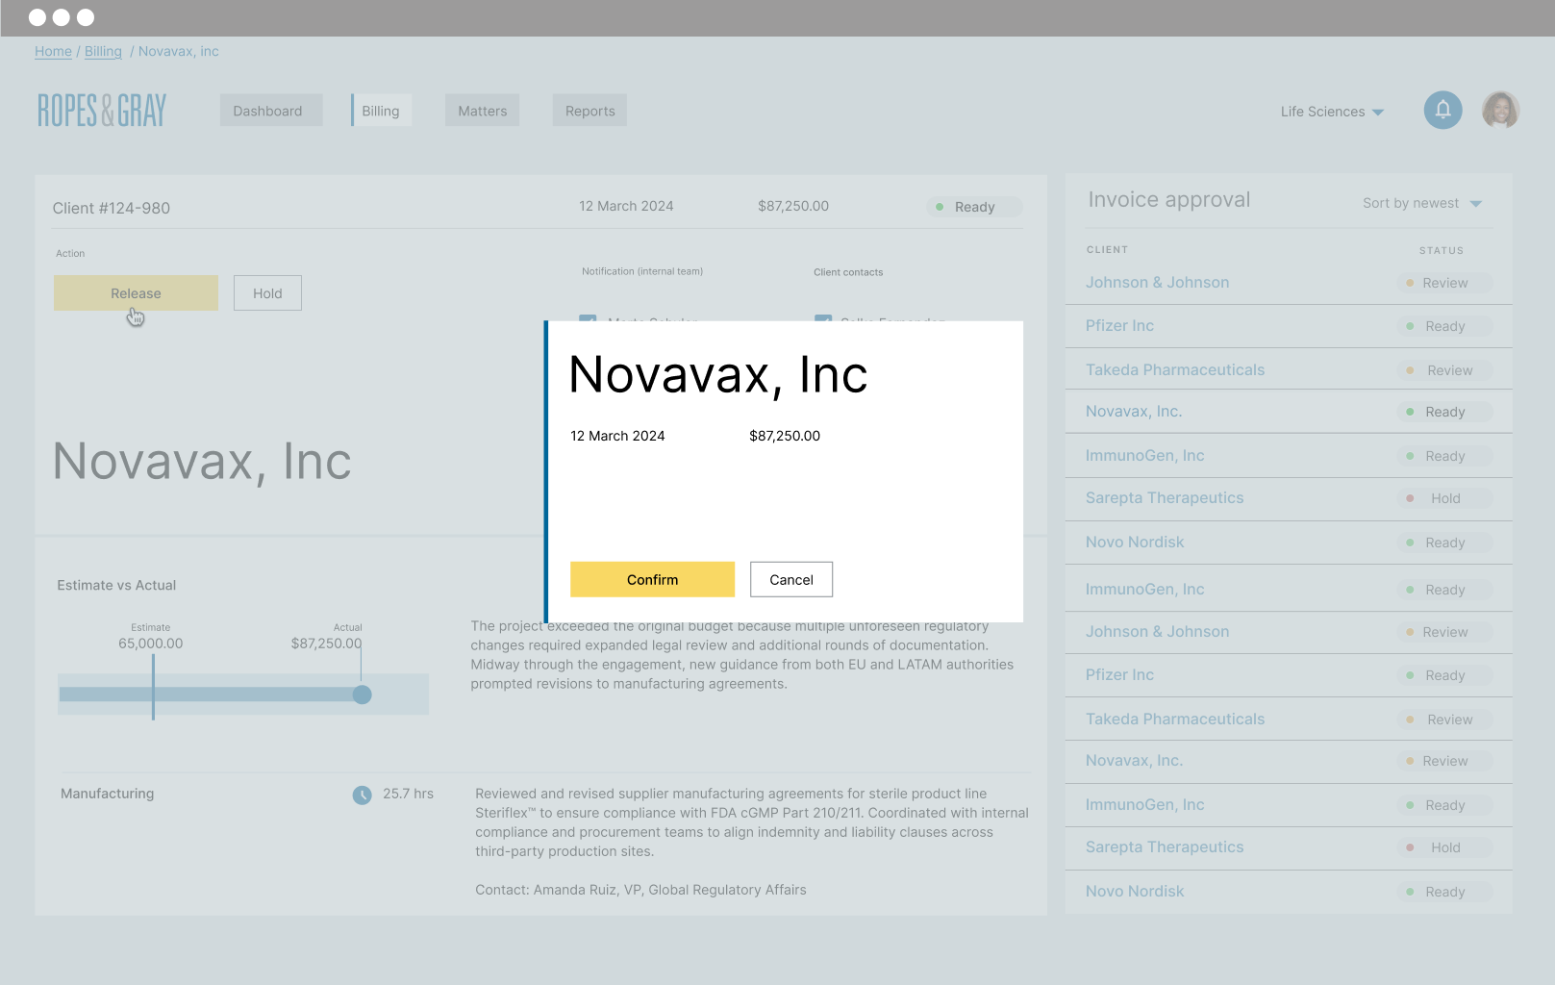1555x985 pixels.
Task: Click the CLIENT column header
Action: (1107, 250)
